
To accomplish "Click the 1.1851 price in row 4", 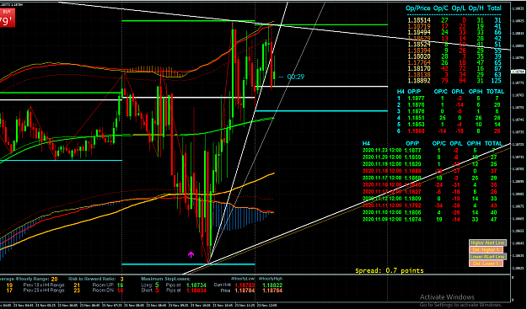I will pyautogui.click(x=416, y=118).
